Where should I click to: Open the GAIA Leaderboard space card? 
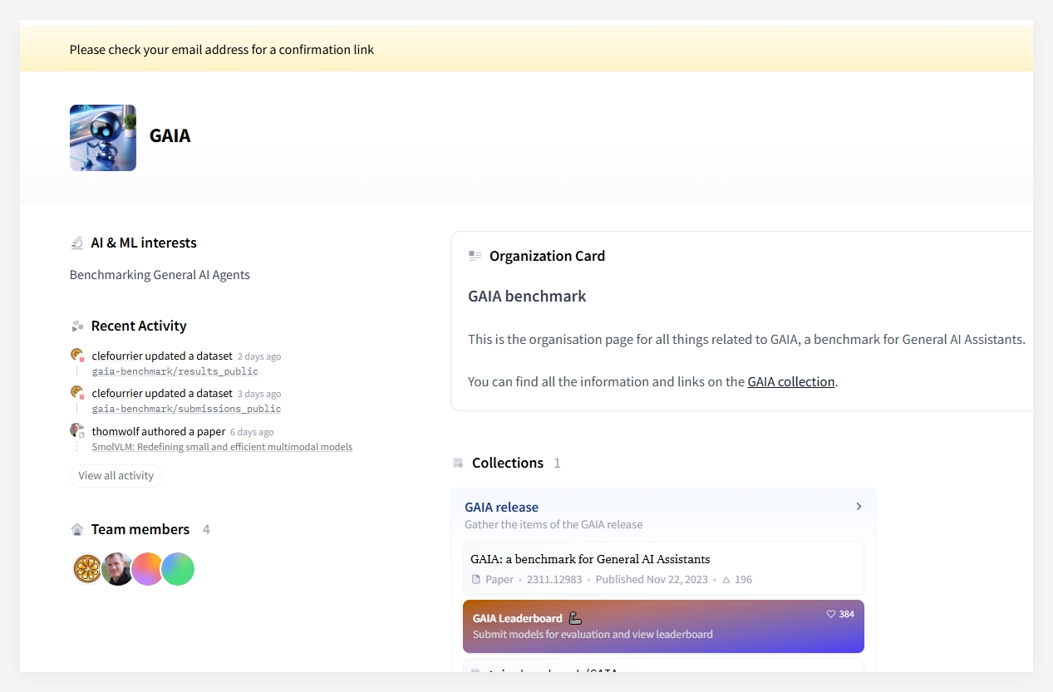point(662,626)
